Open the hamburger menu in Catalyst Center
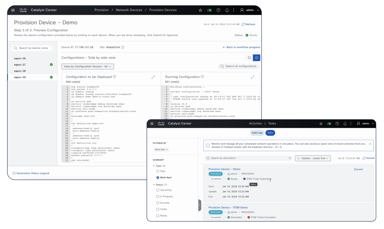The height and width of the screenshot is (229, 384). tap(13, 10)
